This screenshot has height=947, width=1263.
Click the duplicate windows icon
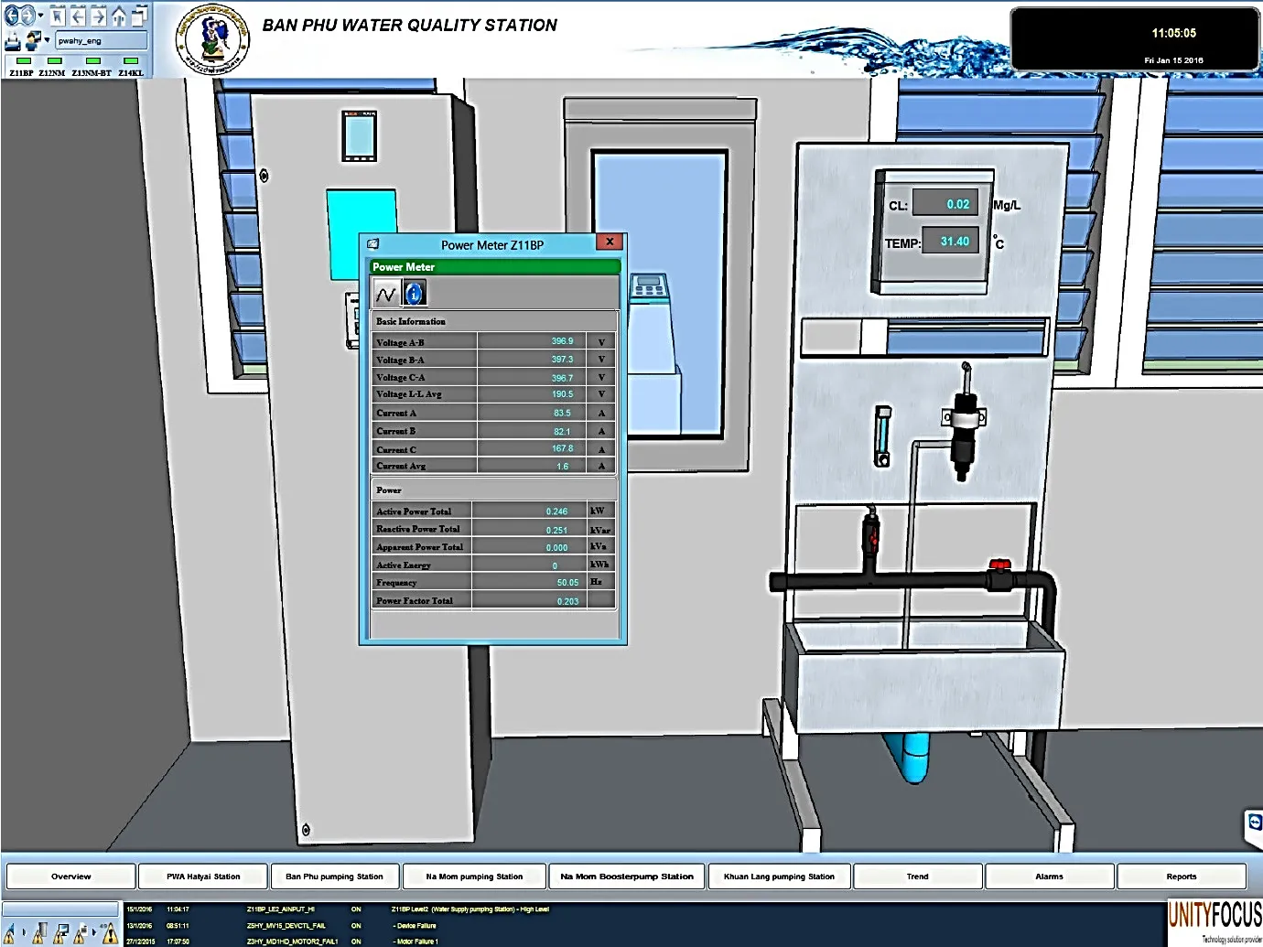click(139, 16)
